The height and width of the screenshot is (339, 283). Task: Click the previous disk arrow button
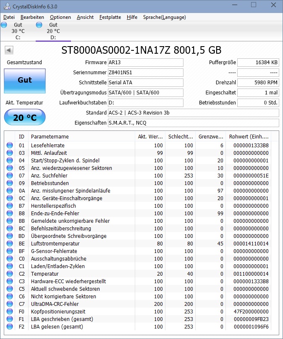click(x=9, y=50)
